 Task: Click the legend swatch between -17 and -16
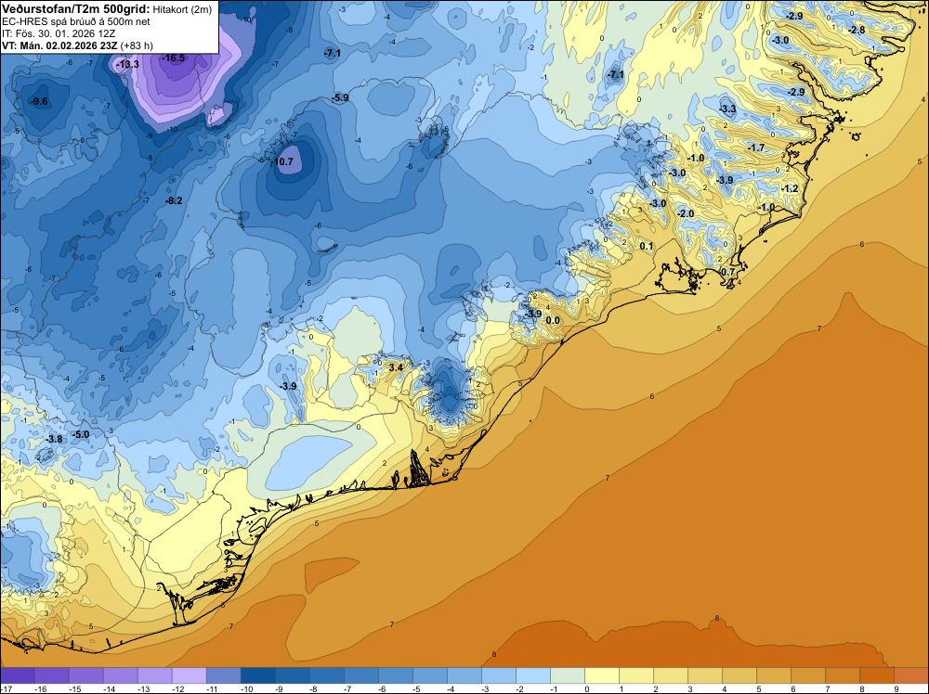[18, 675]
